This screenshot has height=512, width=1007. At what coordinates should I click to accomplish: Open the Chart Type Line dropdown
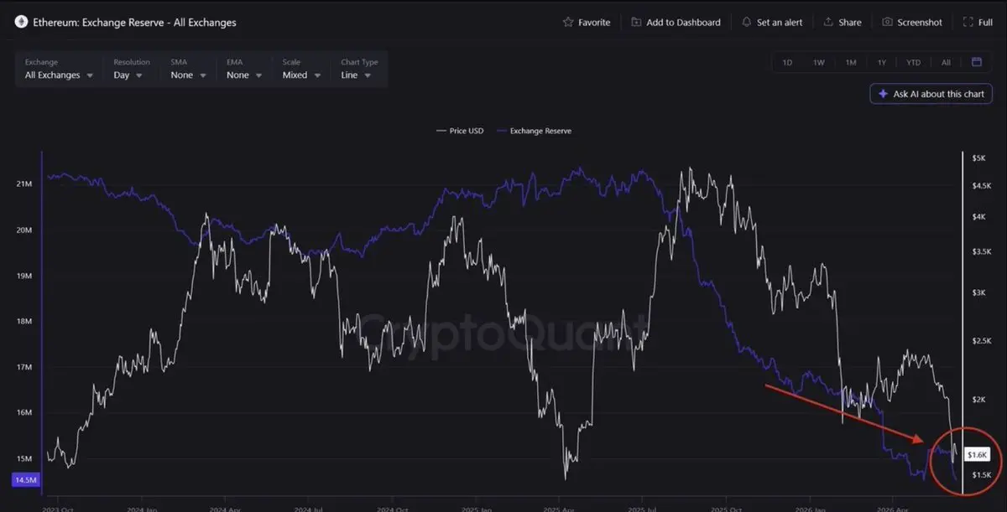coord(360,69)
